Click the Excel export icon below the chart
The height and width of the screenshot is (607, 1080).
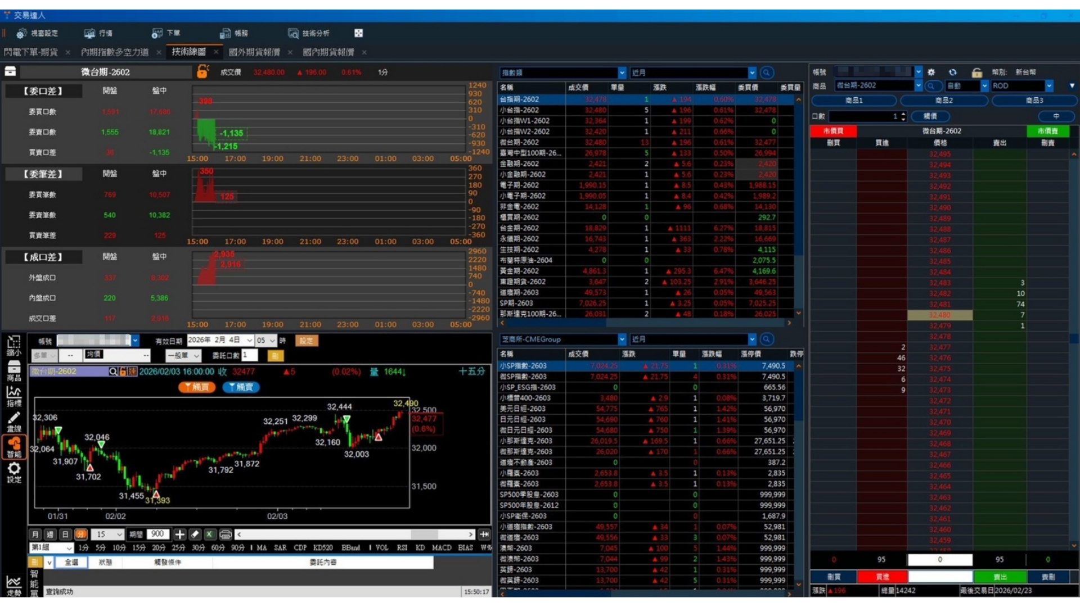coord(209,534)
